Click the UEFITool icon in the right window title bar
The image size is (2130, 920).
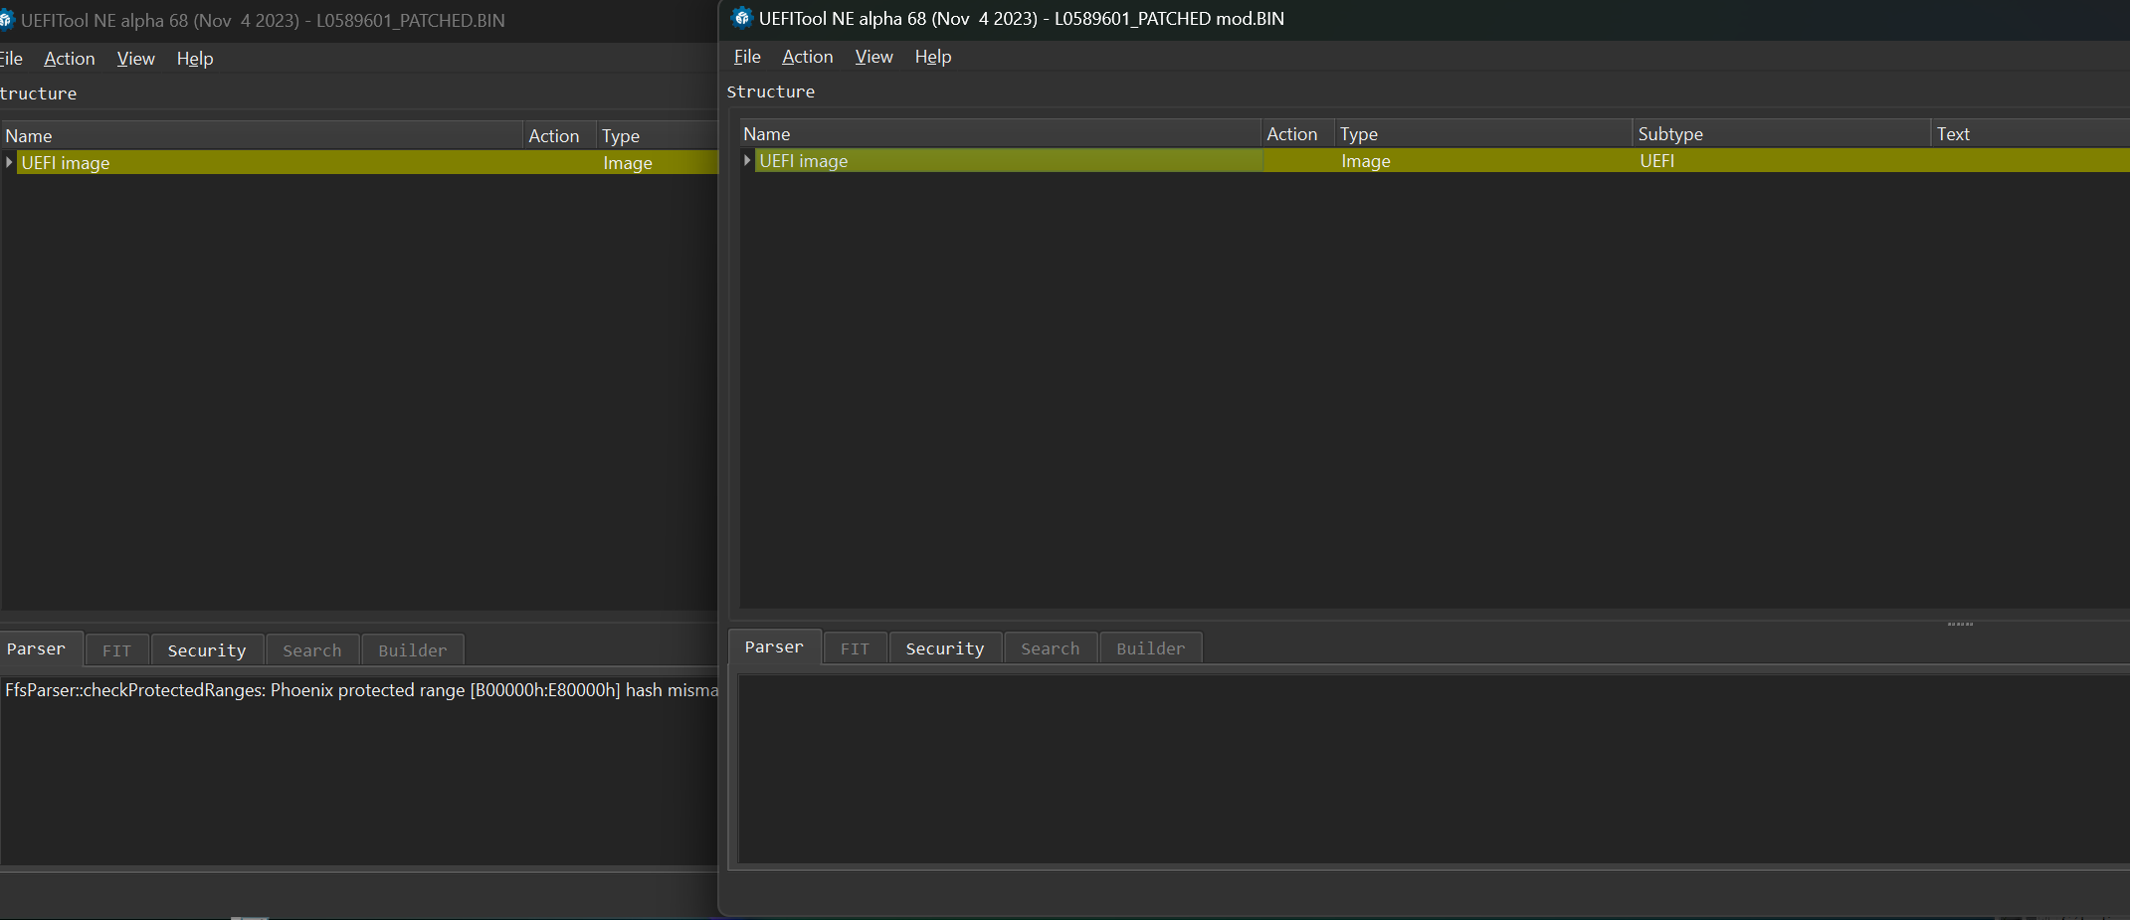click(x=741, y=18)
